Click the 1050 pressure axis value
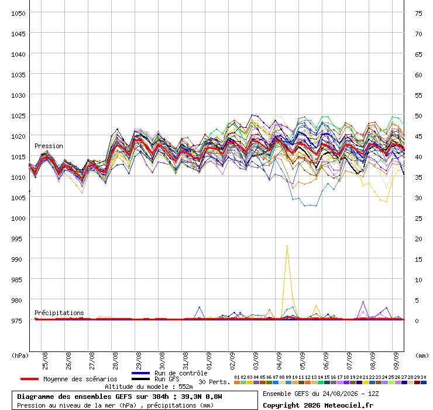Image resolution: width=433 pixels, height=410 pixels. click(18, 13)
